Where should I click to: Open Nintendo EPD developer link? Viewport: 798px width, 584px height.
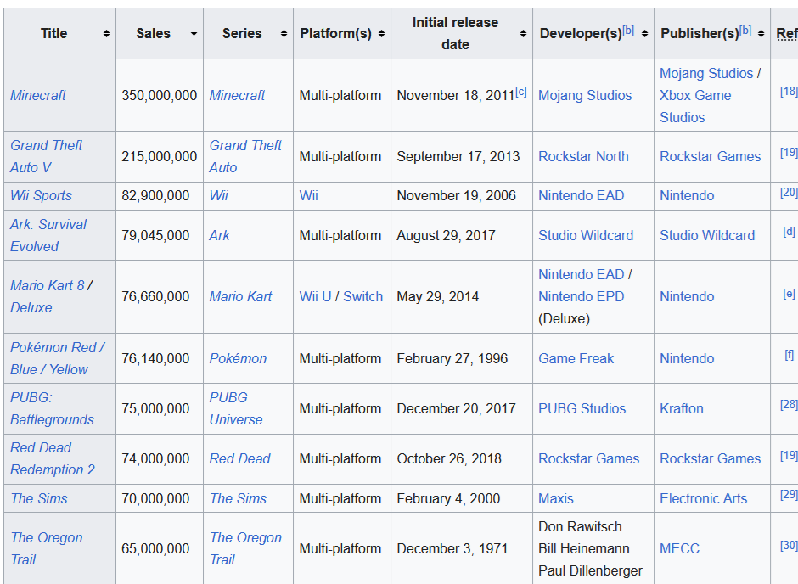[582, 296]
